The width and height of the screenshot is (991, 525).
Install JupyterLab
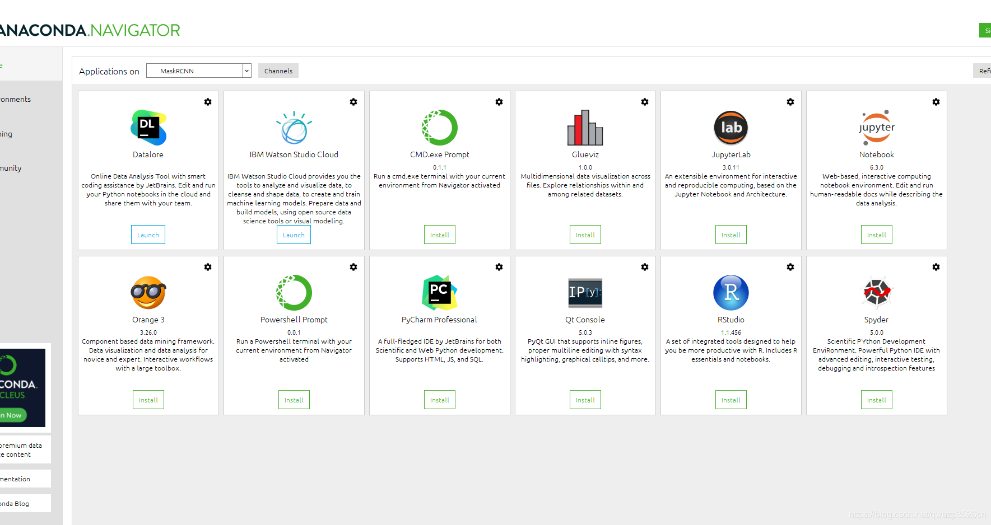tap(731, 235)
